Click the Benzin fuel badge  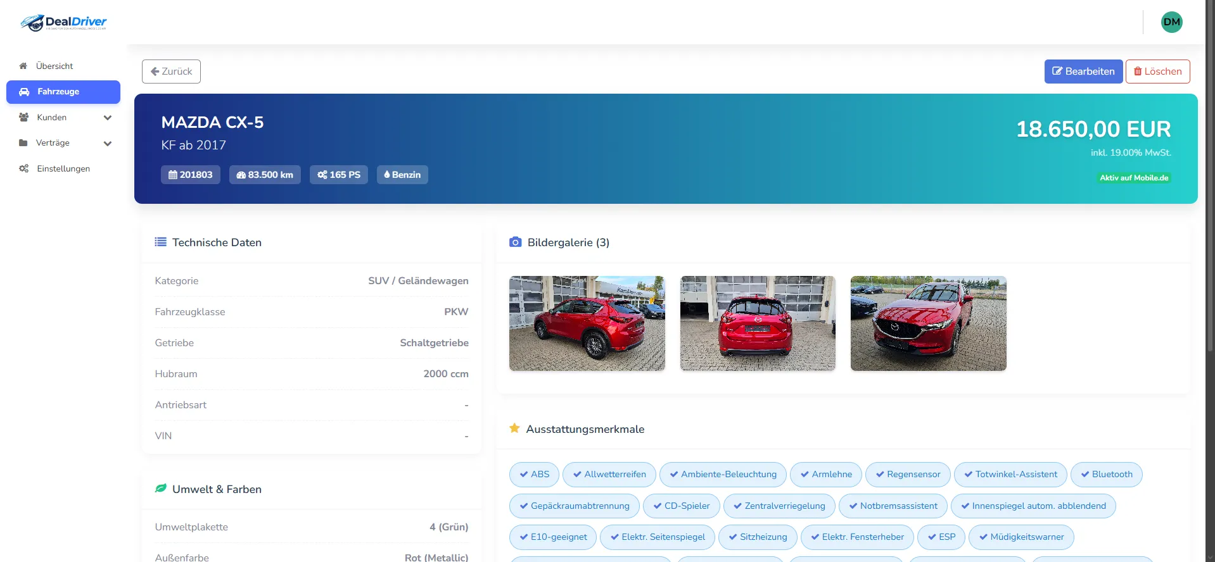click(402, 175)
